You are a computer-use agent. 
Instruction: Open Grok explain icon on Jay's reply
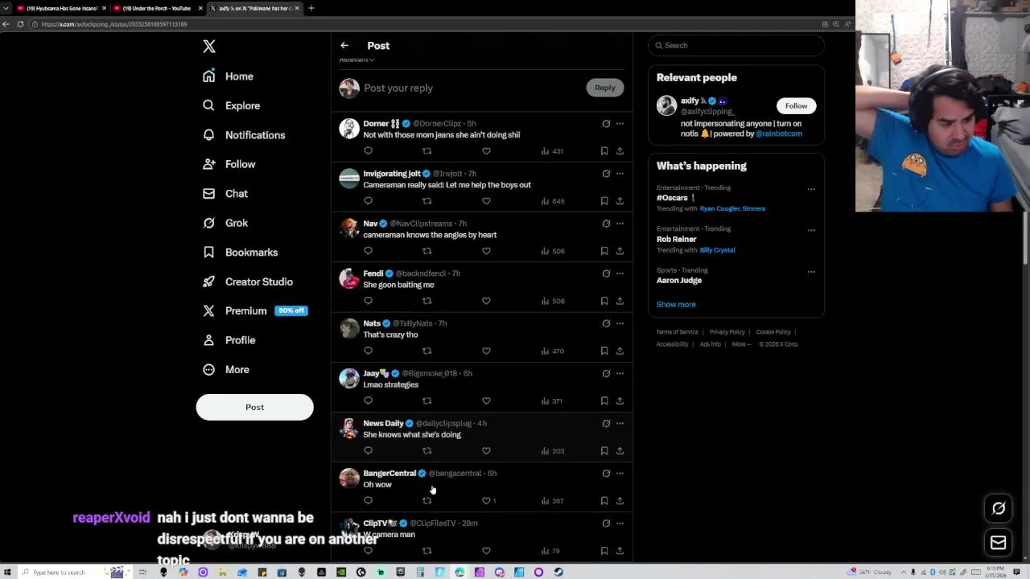606,373
